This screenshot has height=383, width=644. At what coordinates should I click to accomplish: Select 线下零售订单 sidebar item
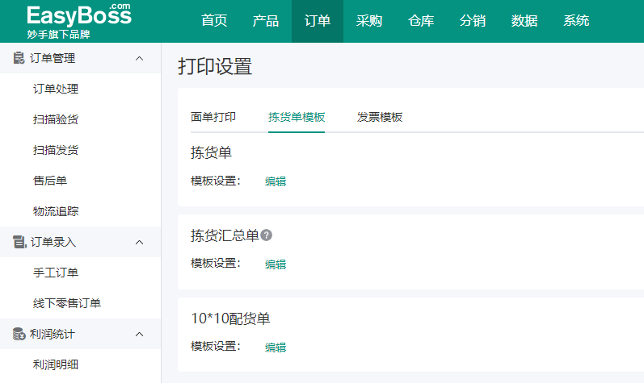pos(67,303)
